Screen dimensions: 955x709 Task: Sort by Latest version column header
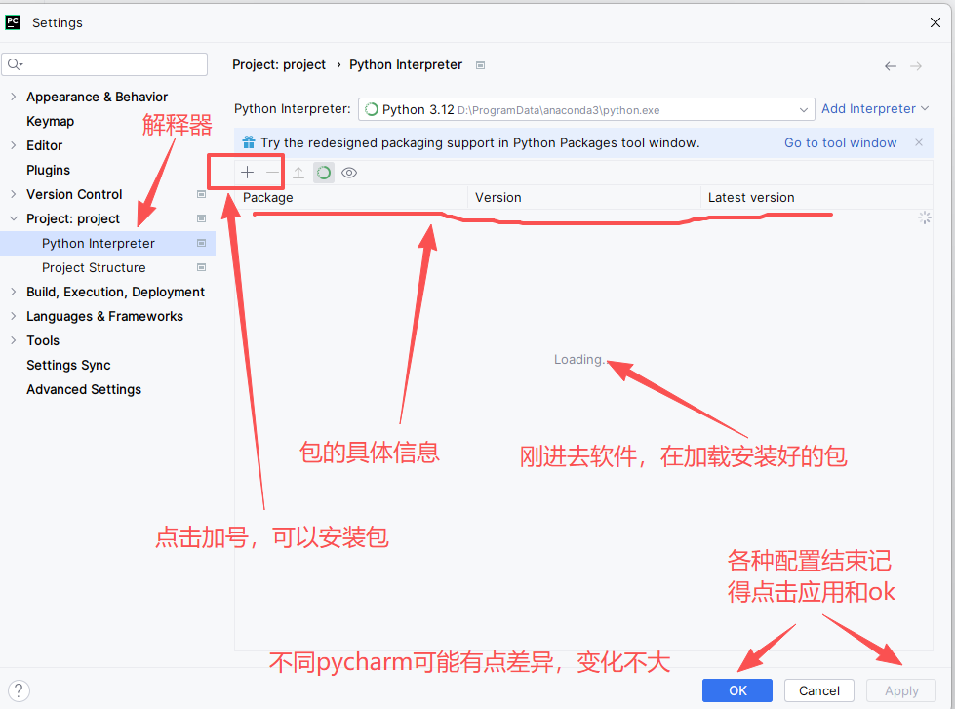[816, 197]
